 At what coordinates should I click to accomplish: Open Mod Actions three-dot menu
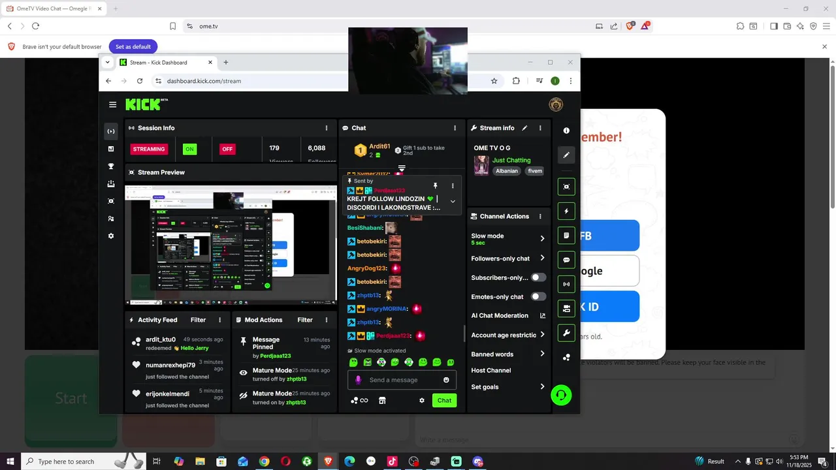pos(327,320)
